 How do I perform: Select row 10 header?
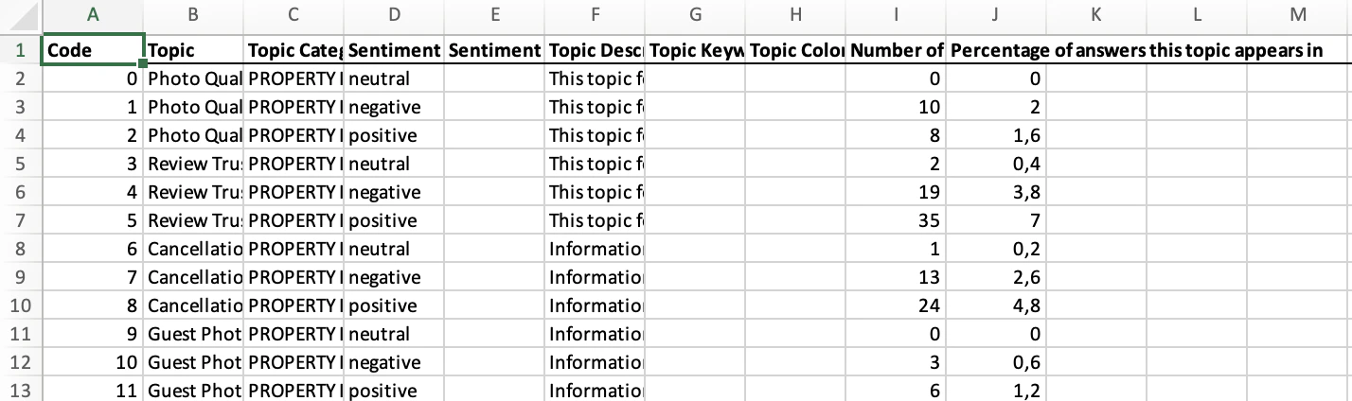tap(21, 305)
